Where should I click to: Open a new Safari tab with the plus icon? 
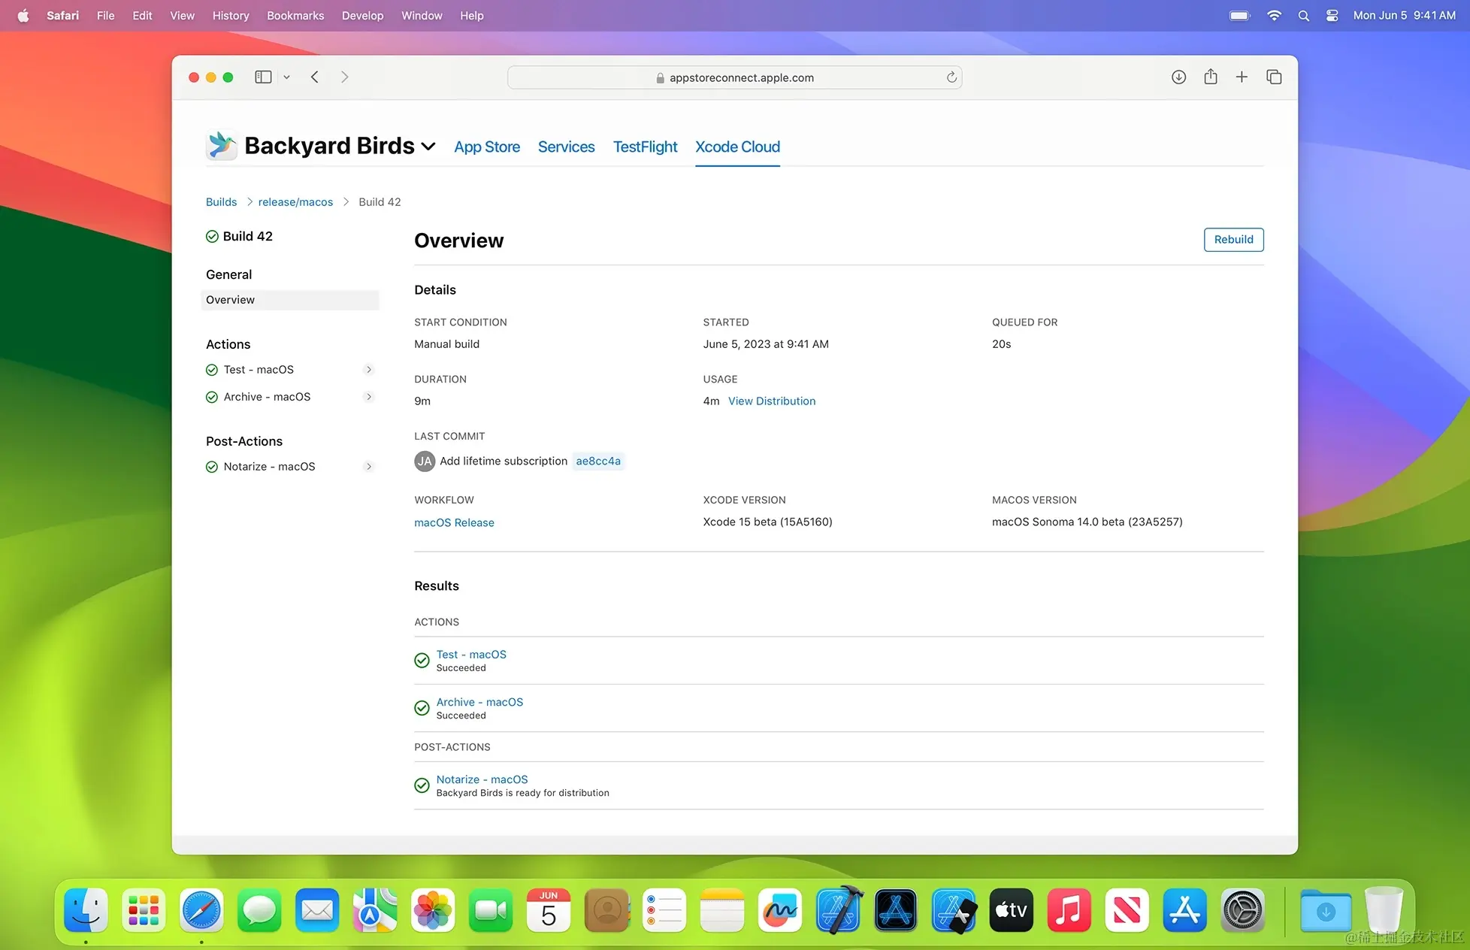pos(1242,77)
